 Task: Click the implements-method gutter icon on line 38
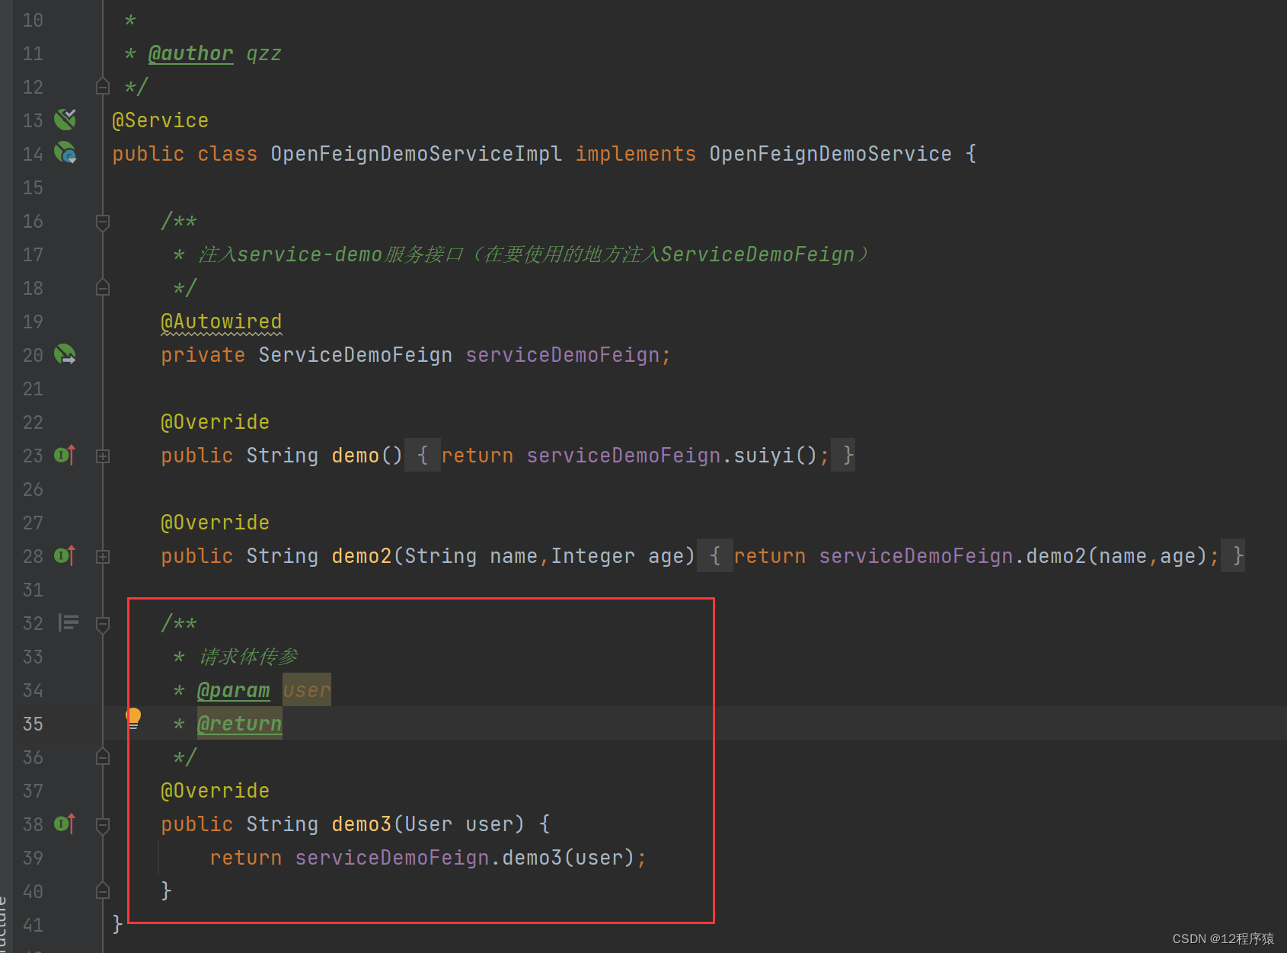point(65,823)
